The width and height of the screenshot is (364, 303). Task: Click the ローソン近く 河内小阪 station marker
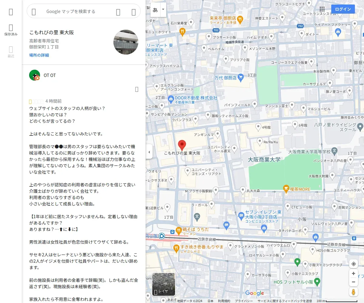pos(162,236)
